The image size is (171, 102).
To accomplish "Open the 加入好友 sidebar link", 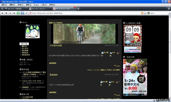I will pos(25,48).
